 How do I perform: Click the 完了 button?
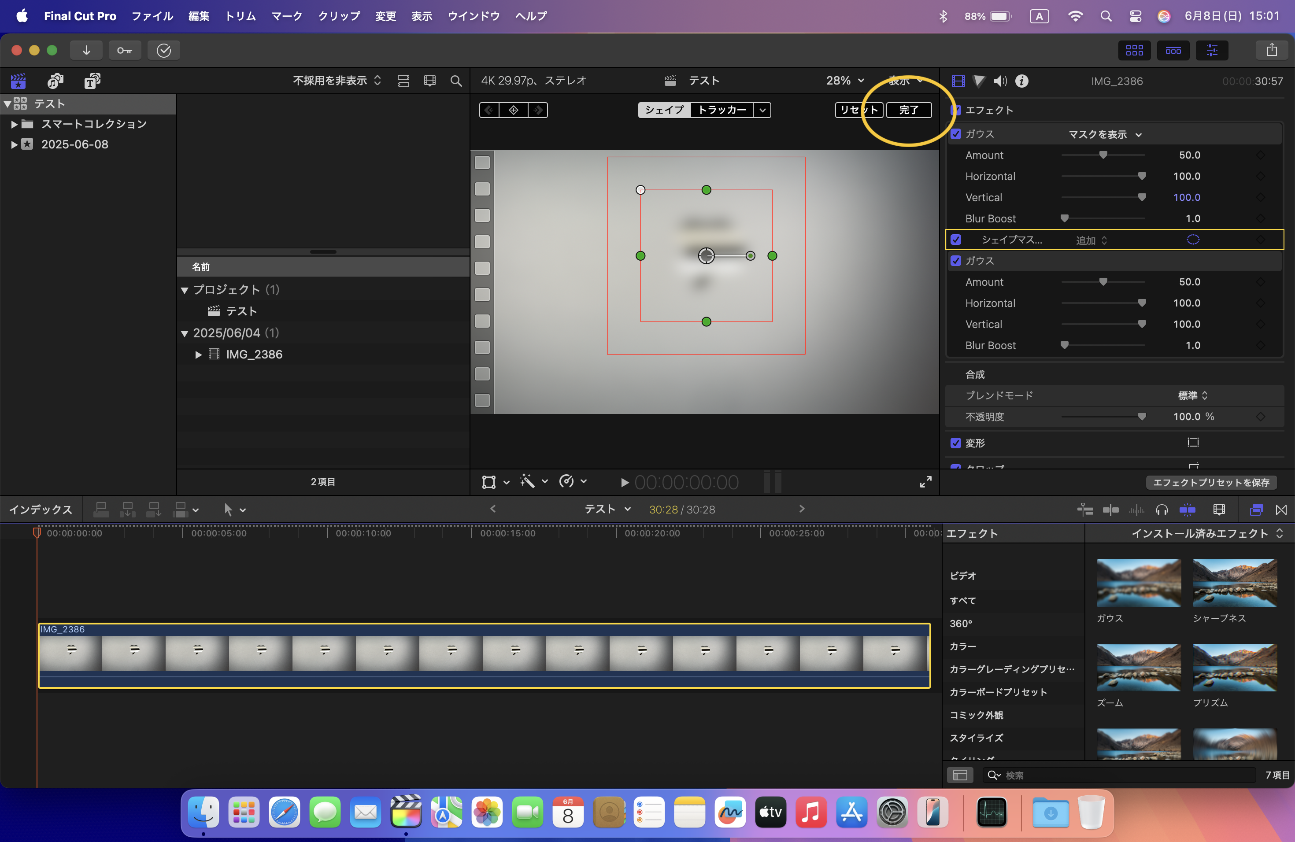click(x=908, y=110)
